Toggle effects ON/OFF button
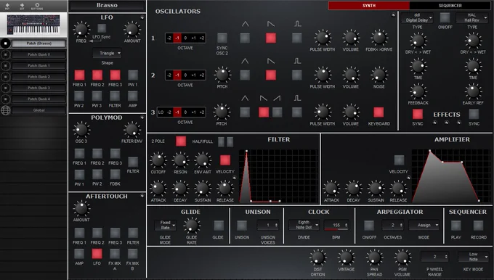This screenshot has width=494, height=280. point(445,17)
